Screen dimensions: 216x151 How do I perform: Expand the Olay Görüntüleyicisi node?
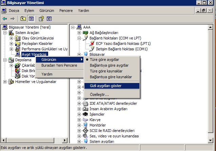tap(11, 38)
